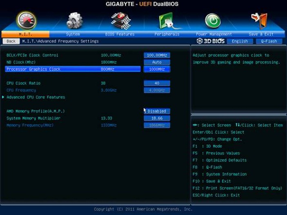Launch the Q-Flash utility button
Image resolution: width=287 pixels, height=215 pixels.
click(x=269, y=41)
